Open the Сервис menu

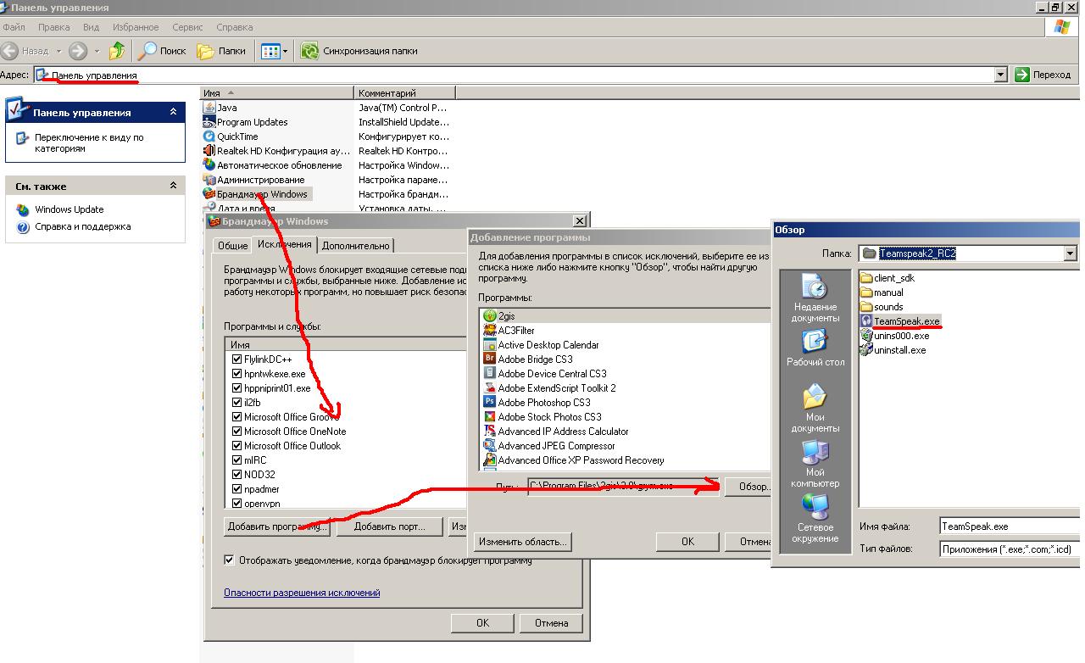pyautogui.click(x=186, y=27)
